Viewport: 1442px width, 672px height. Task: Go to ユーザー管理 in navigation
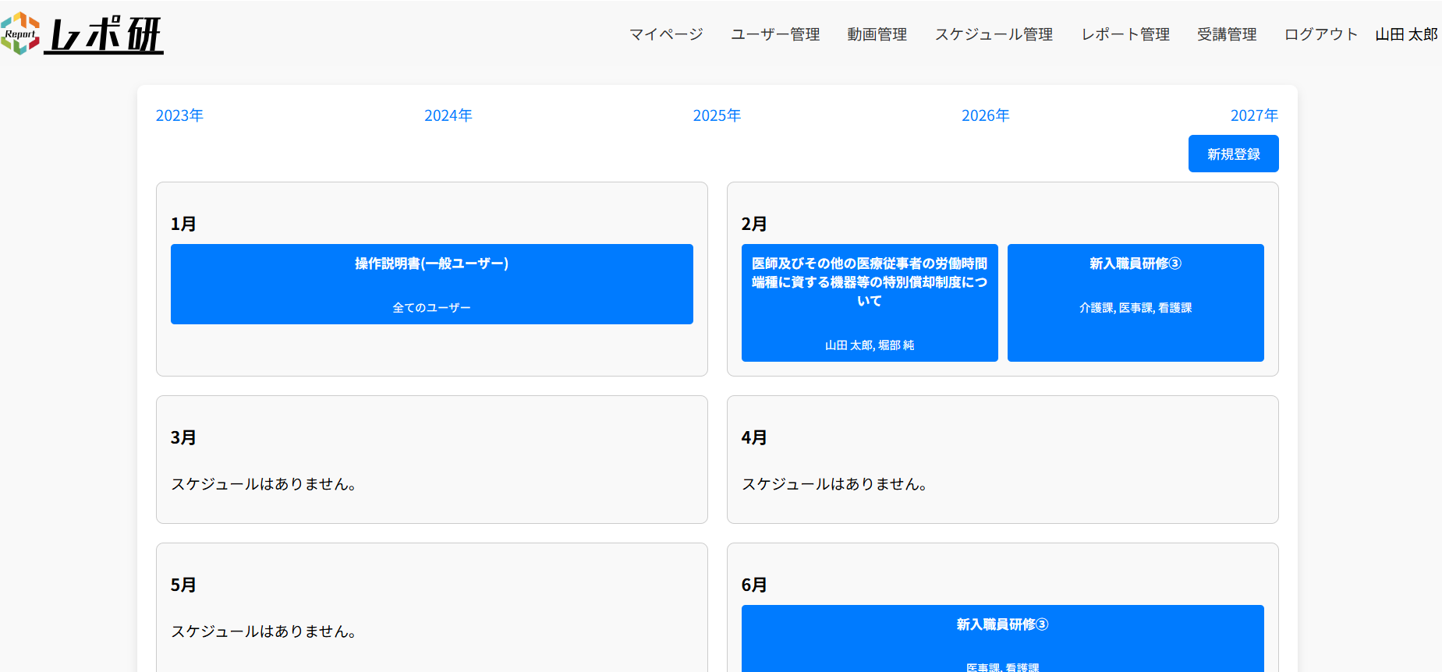[774, 34]
